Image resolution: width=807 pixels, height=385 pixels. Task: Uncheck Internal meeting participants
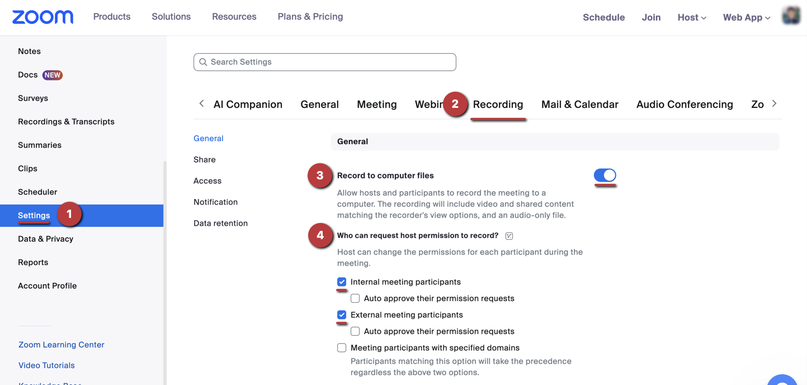342,282
